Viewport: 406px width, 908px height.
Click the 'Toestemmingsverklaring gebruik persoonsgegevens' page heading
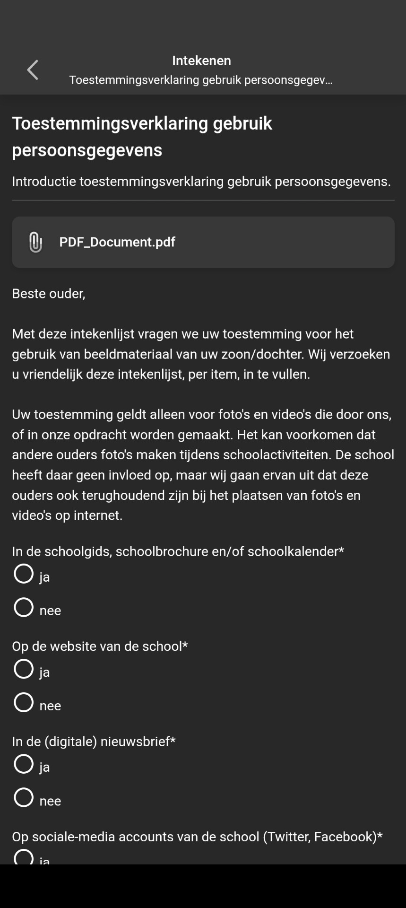[142, 136]
